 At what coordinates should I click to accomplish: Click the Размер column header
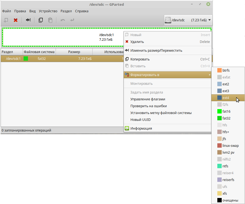tap(74, 52)
